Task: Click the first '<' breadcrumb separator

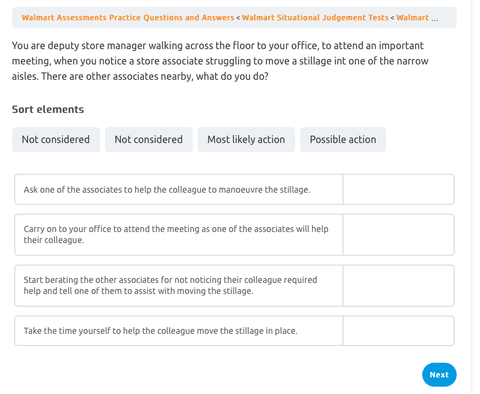Action: click(238, 18)
